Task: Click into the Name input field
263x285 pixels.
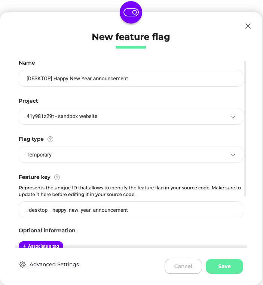Action: click(x=131, y=78)
